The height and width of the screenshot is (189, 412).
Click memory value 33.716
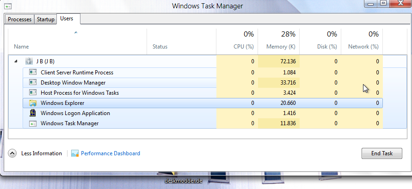tap(288, 83)
